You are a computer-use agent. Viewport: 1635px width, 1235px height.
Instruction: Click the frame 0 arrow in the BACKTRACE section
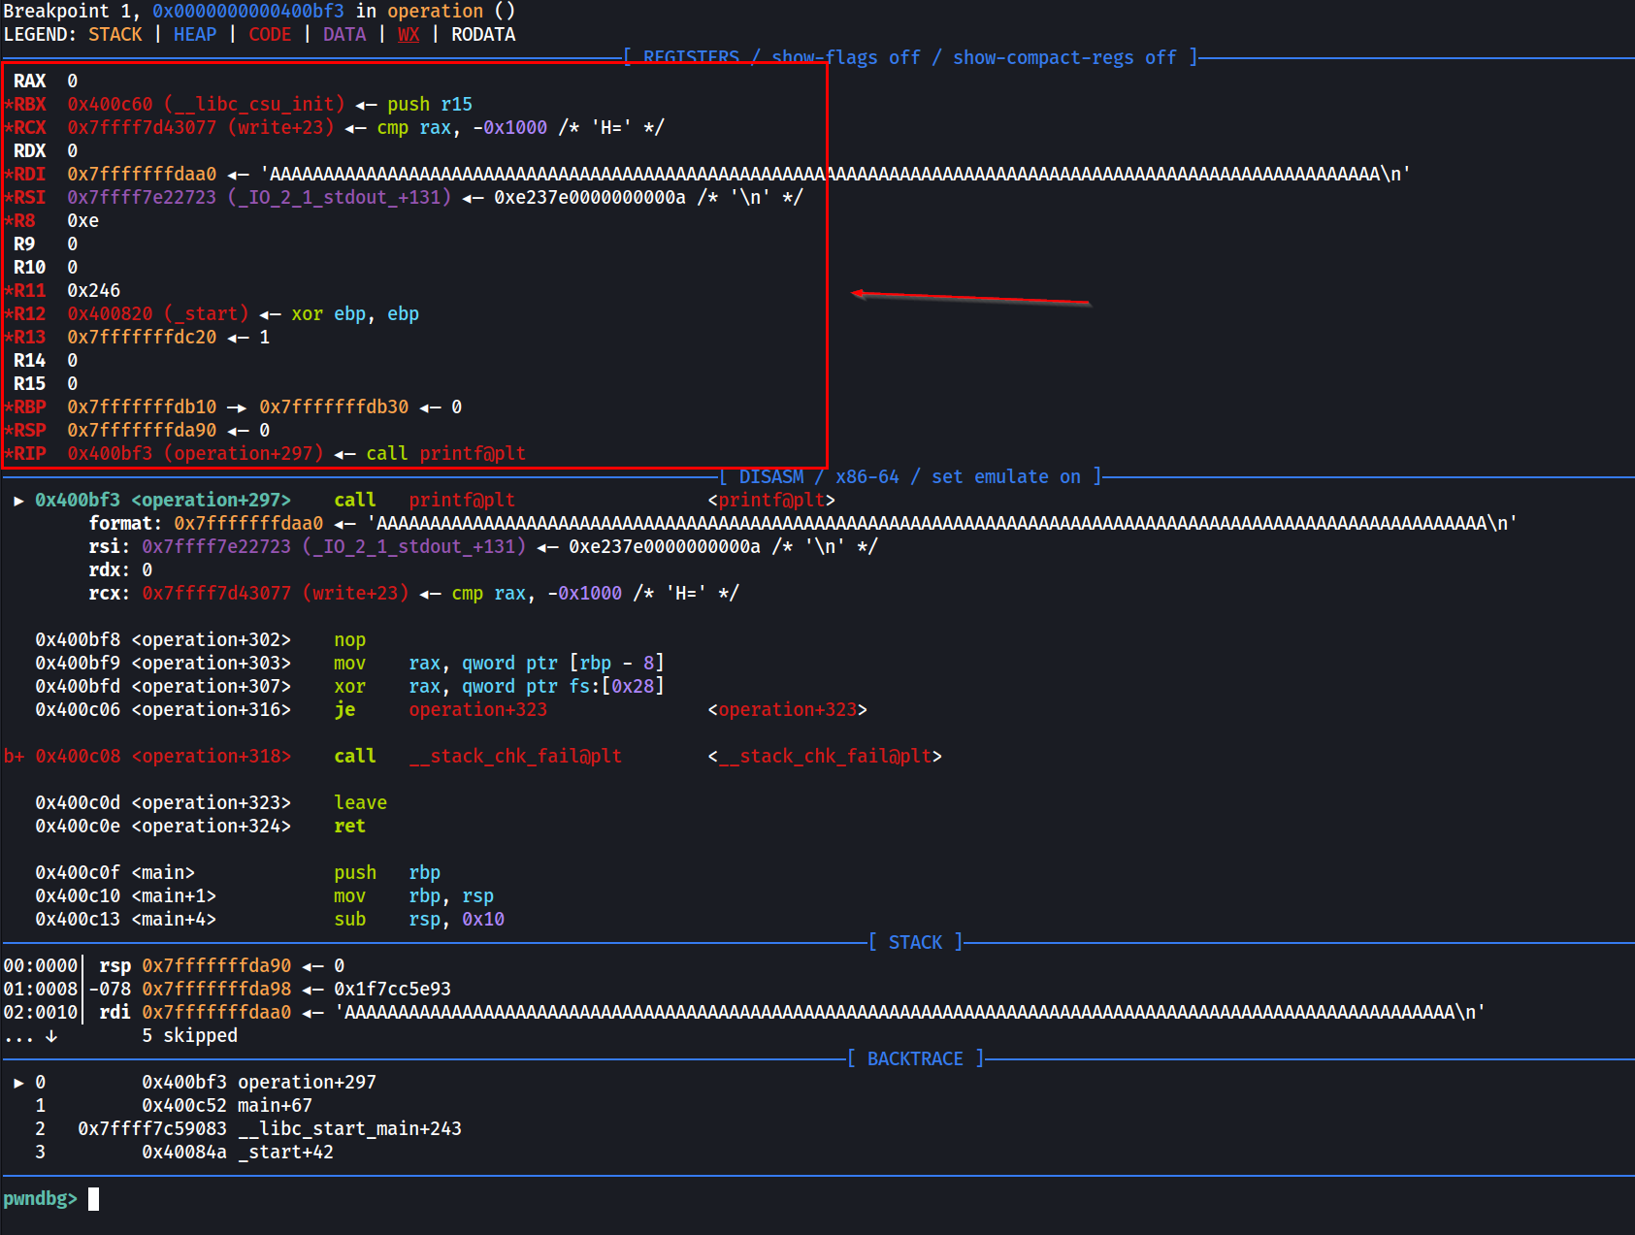click(18, 1083)
